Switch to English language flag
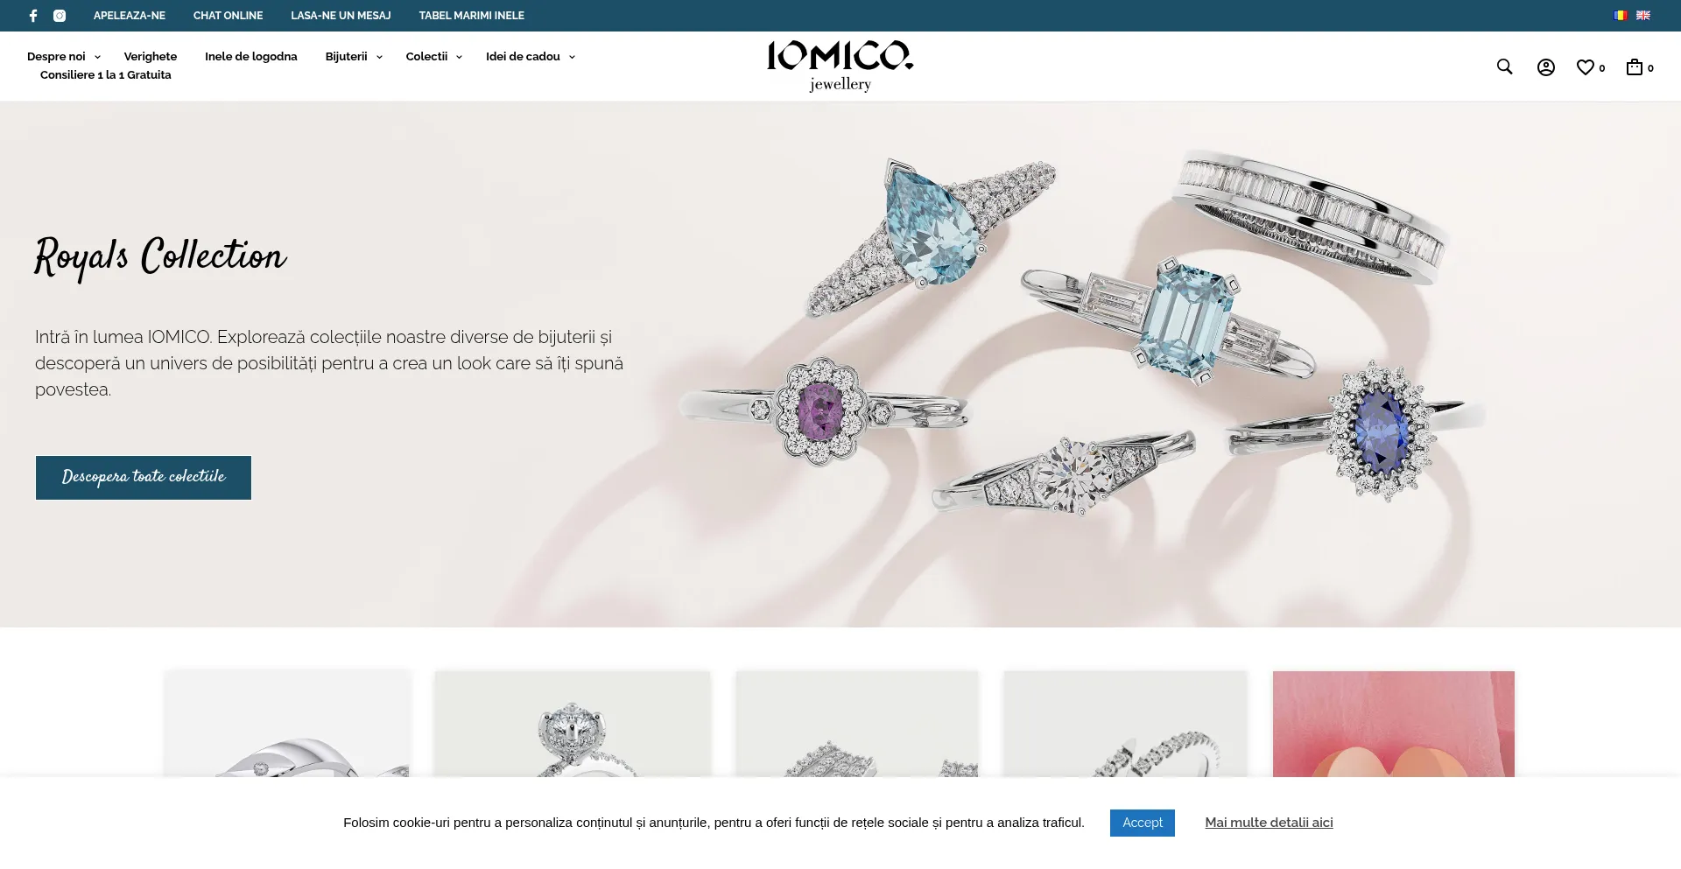Viewport: 1681px width, 869px height. click(1643, 16)
